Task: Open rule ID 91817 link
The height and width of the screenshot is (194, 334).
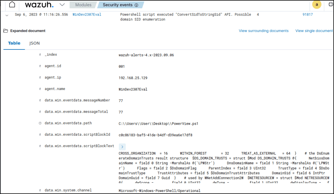Action: coord(308,15)
